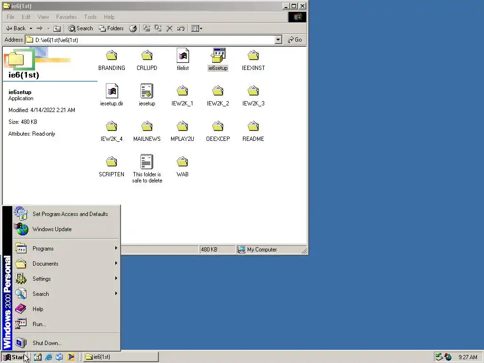Click the window resize grip corner

tap(304, 251)
